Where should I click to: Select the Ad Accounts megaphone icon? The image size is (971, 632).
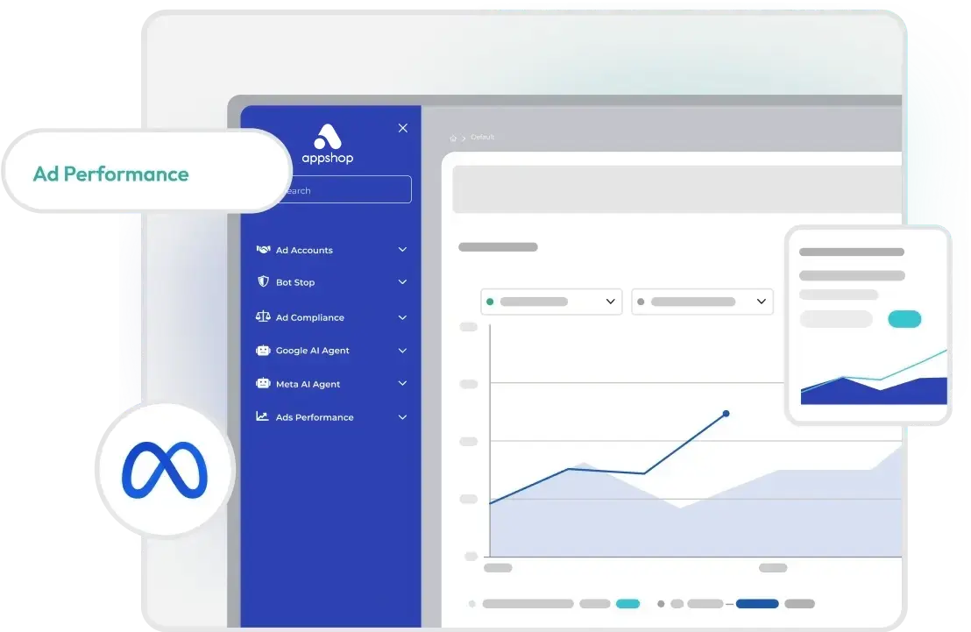263,250
